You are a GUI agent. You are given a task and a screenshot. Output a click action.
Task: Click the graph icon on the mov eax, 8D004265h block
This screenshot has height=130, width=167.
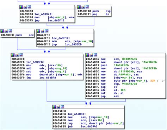point(95,55)
